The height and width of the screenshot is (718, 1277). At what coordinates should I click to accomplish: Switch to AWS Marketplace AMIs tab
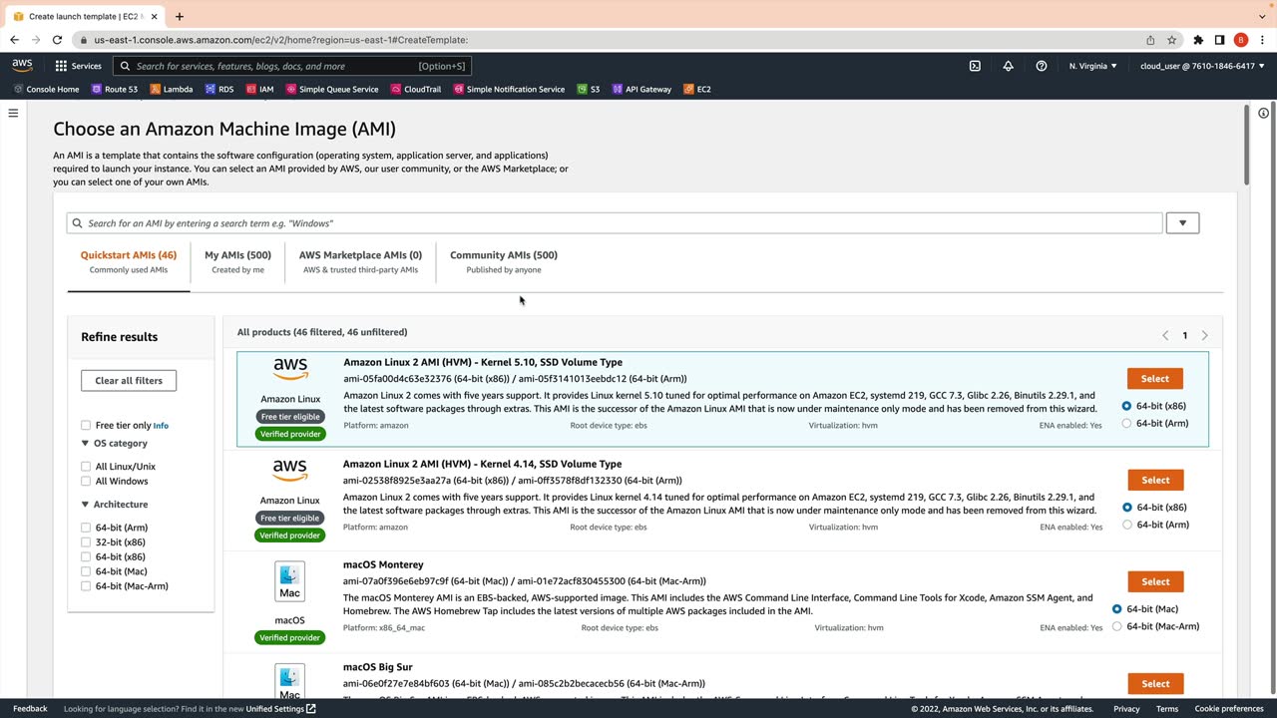pyautogui.click(x=360, y=262)
